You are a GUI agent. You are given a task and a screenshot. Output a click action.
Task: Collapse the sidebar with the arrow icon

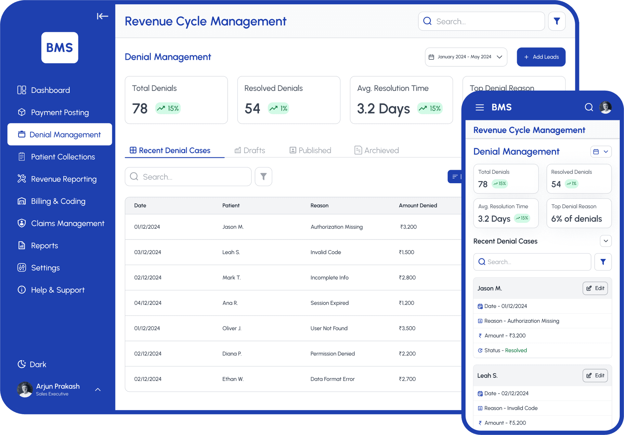(102, 16)
